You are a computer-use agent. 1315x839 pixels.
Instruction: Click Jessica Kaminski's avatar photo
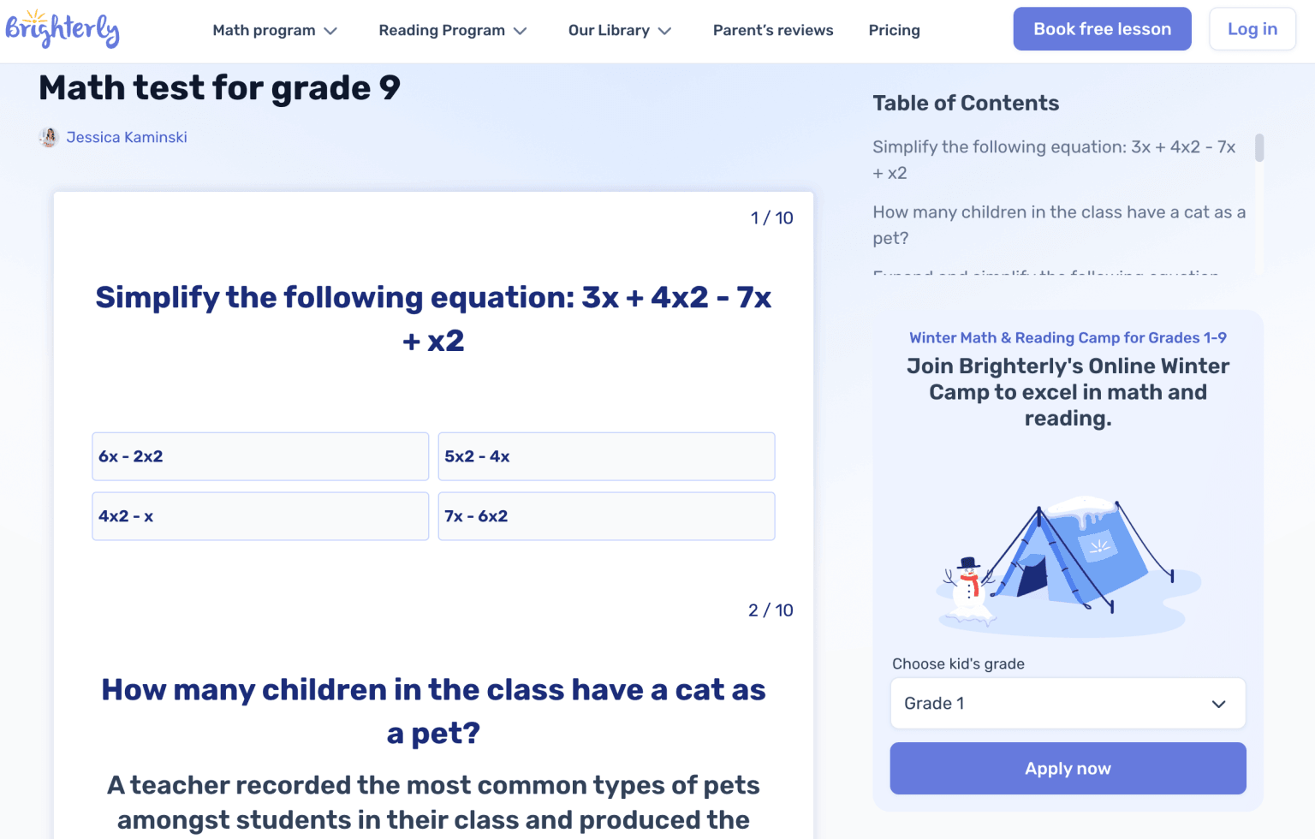tap(49, 137)
